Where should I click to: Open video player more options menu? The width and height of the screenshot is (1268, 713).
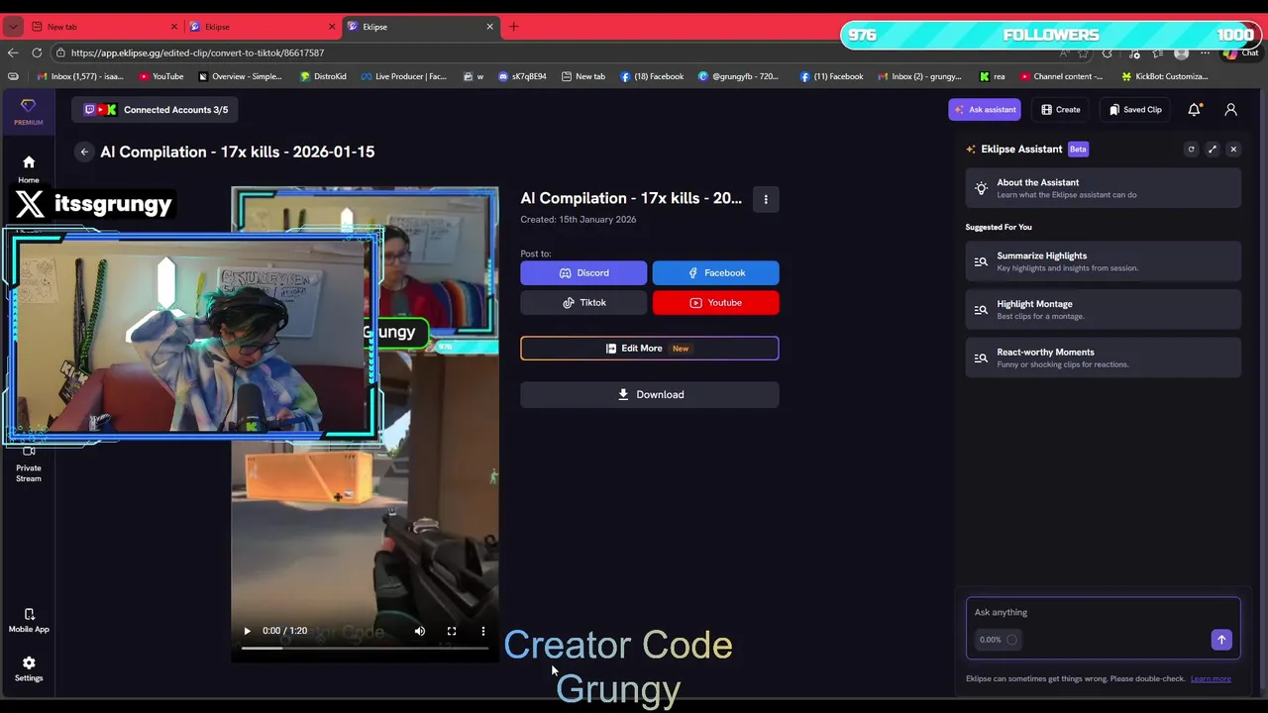(483, 631)
